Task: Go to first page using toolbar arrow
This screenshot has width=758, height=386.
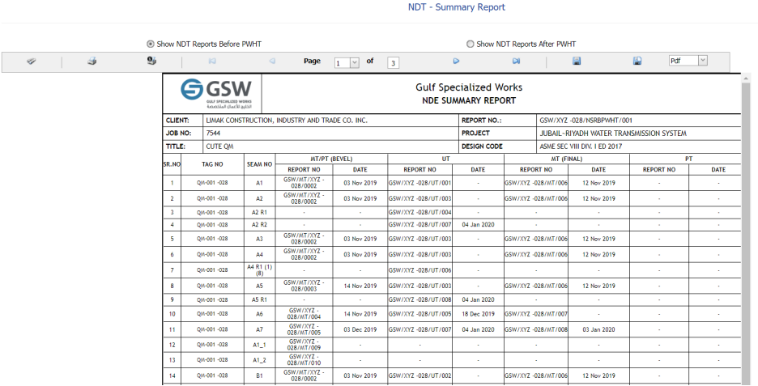Action: [x=212, y=61]
